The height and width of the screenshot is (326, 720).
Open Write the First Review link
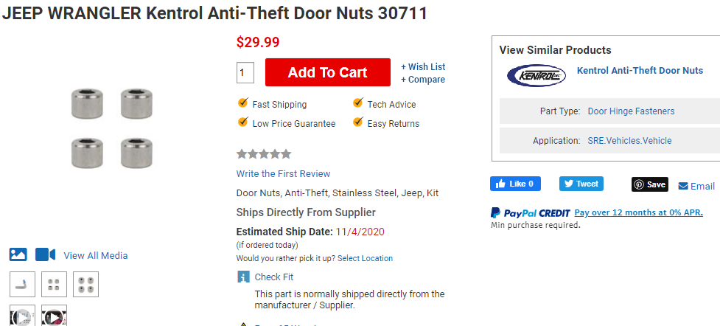point(283,174)
